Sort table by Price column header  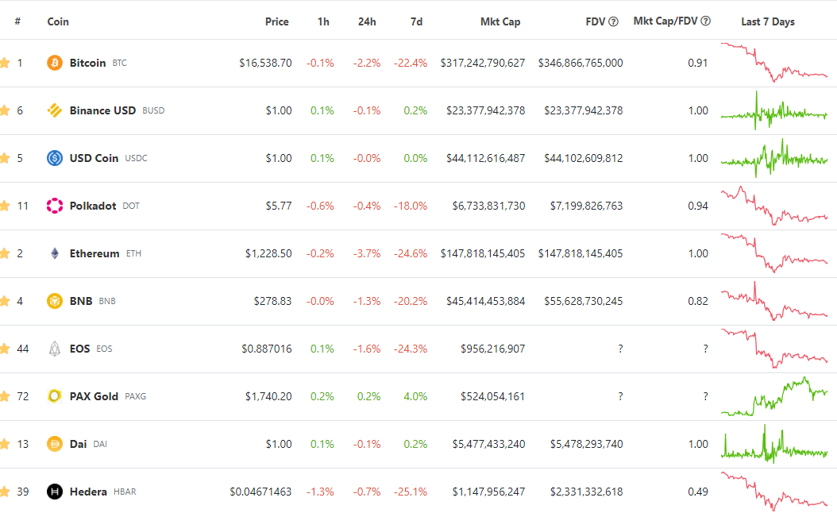[276, 21]
